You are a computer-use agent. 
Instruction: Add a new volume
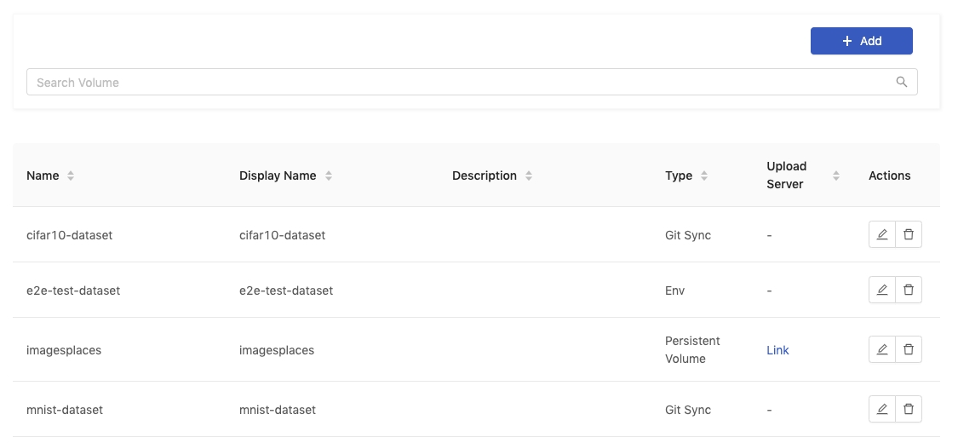[862, 41]
